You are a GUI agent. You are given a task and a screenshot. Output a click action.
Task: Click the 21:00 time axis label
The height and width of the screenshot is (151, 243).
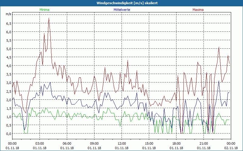coord(204,144)
